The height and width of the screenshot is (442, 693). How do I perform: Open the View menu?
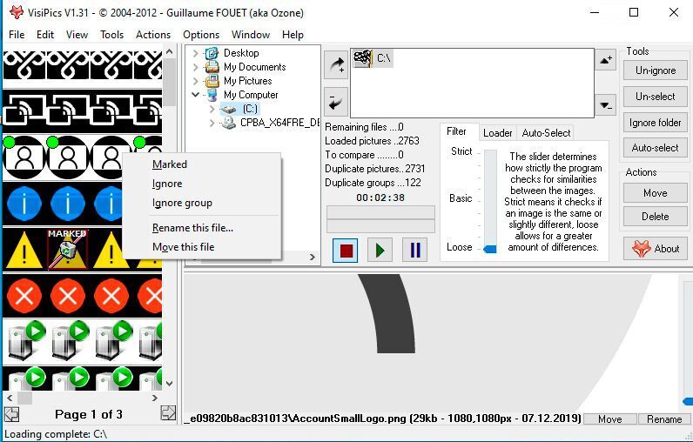[77, 35]
